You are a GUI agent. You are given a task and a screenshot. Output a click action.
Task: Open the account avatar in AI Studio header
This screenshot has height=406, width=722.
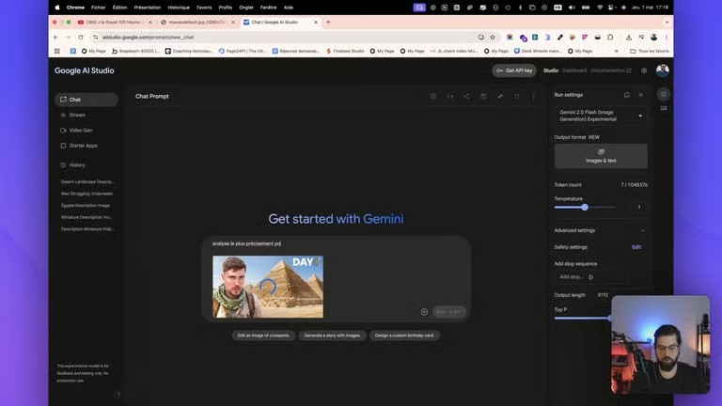[x=662, y=70]
